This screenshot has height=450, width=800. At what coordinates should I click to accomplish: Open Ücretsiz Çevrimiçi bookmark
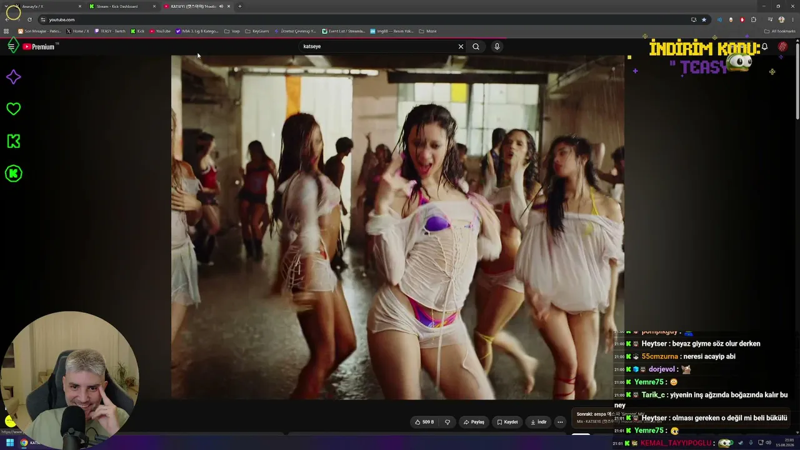[295, 31]
